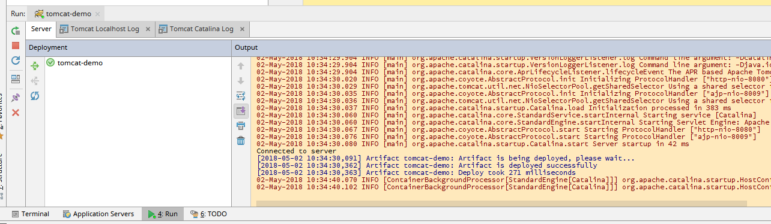This screenshot has width=771, height=224.
Task: Click the Deployment panel header
Action: (x=128, y=47)
